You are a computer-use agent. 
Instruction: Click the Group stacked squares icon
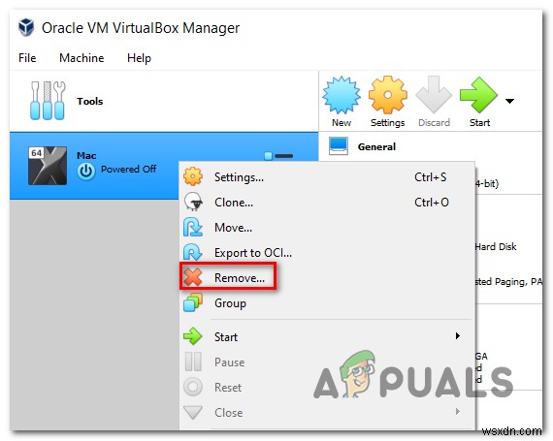point(193,302)
